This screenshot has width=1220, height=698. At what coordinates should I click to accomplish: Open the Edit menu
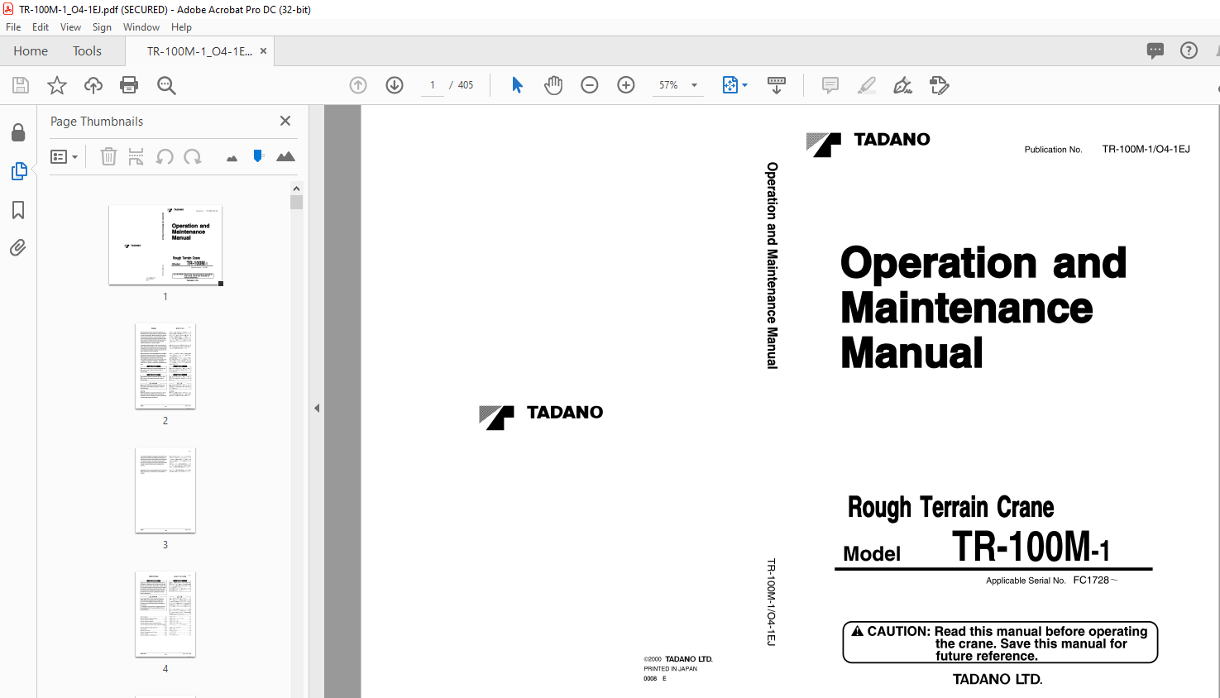(x=41, y=27)
